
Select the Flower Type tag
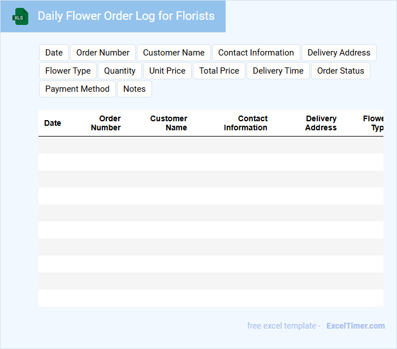point(68,71)
